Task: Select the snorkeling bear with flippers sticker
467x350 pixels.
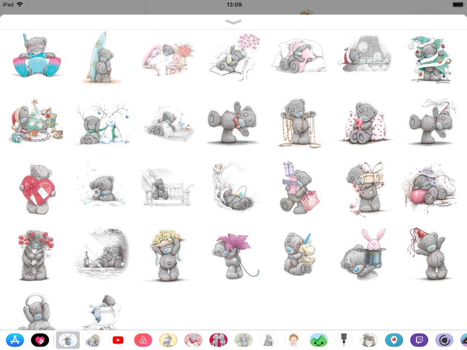Action: pos(37,56)
